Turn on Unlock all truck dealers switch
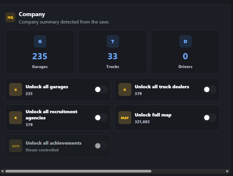 [x=209, y=89]
